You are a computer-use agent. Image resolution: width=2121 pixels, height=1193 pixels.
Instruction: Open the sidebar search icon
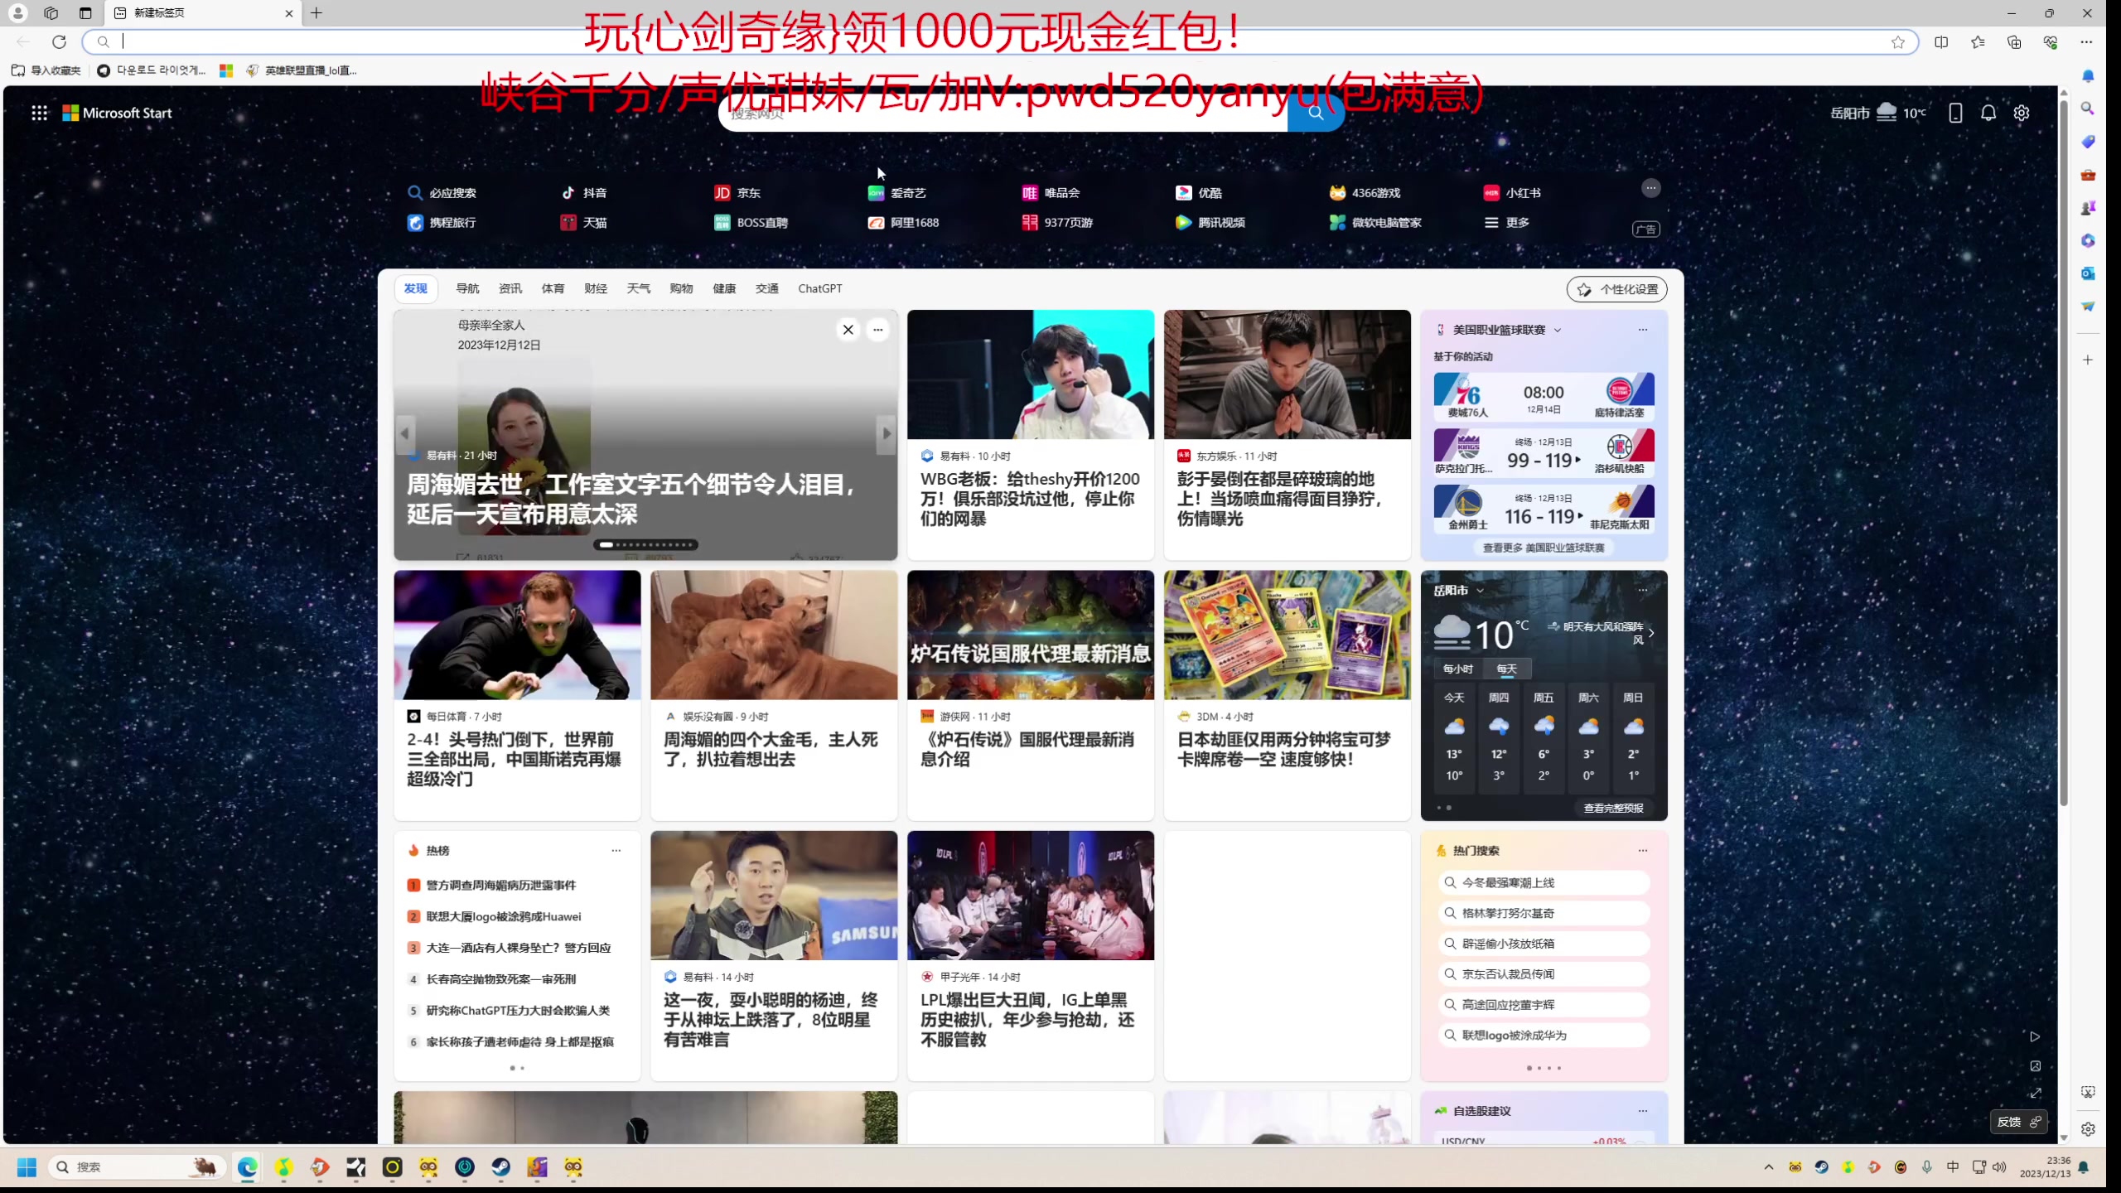click(2087, 109)
